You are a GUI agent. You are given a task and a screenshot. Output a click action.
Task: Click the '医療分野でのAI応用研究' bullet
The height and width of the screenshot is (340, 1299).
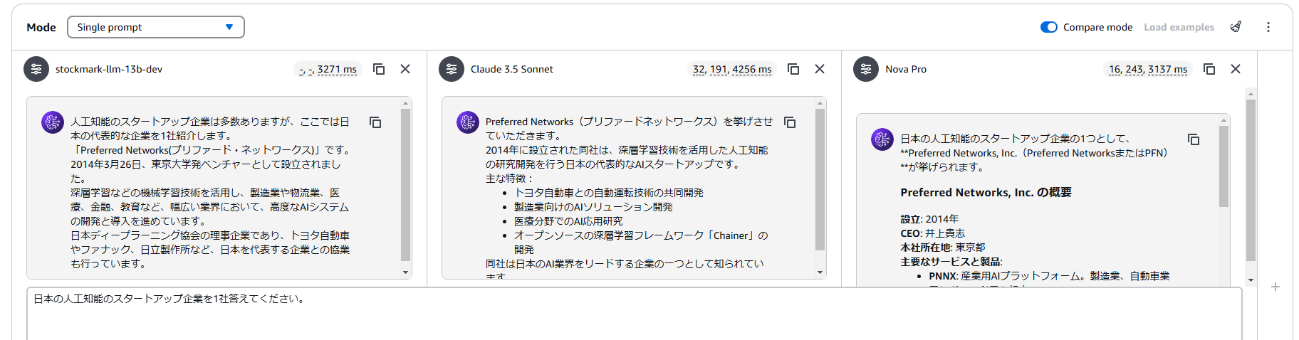tap(568, 221)
